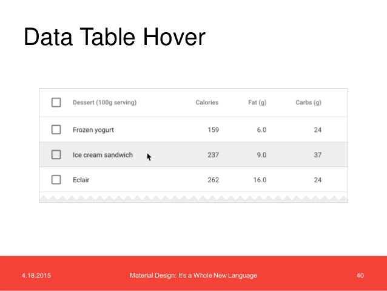Click calorie value 237 in highlighted row
387x291 pixels.
213,155
